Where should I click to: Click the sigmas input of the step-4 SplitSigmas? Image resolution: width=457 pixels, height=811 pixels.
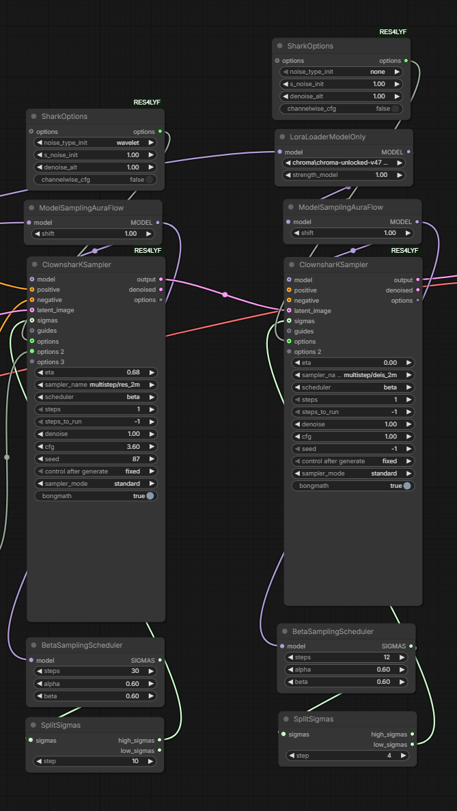click(x=283, y=733)
